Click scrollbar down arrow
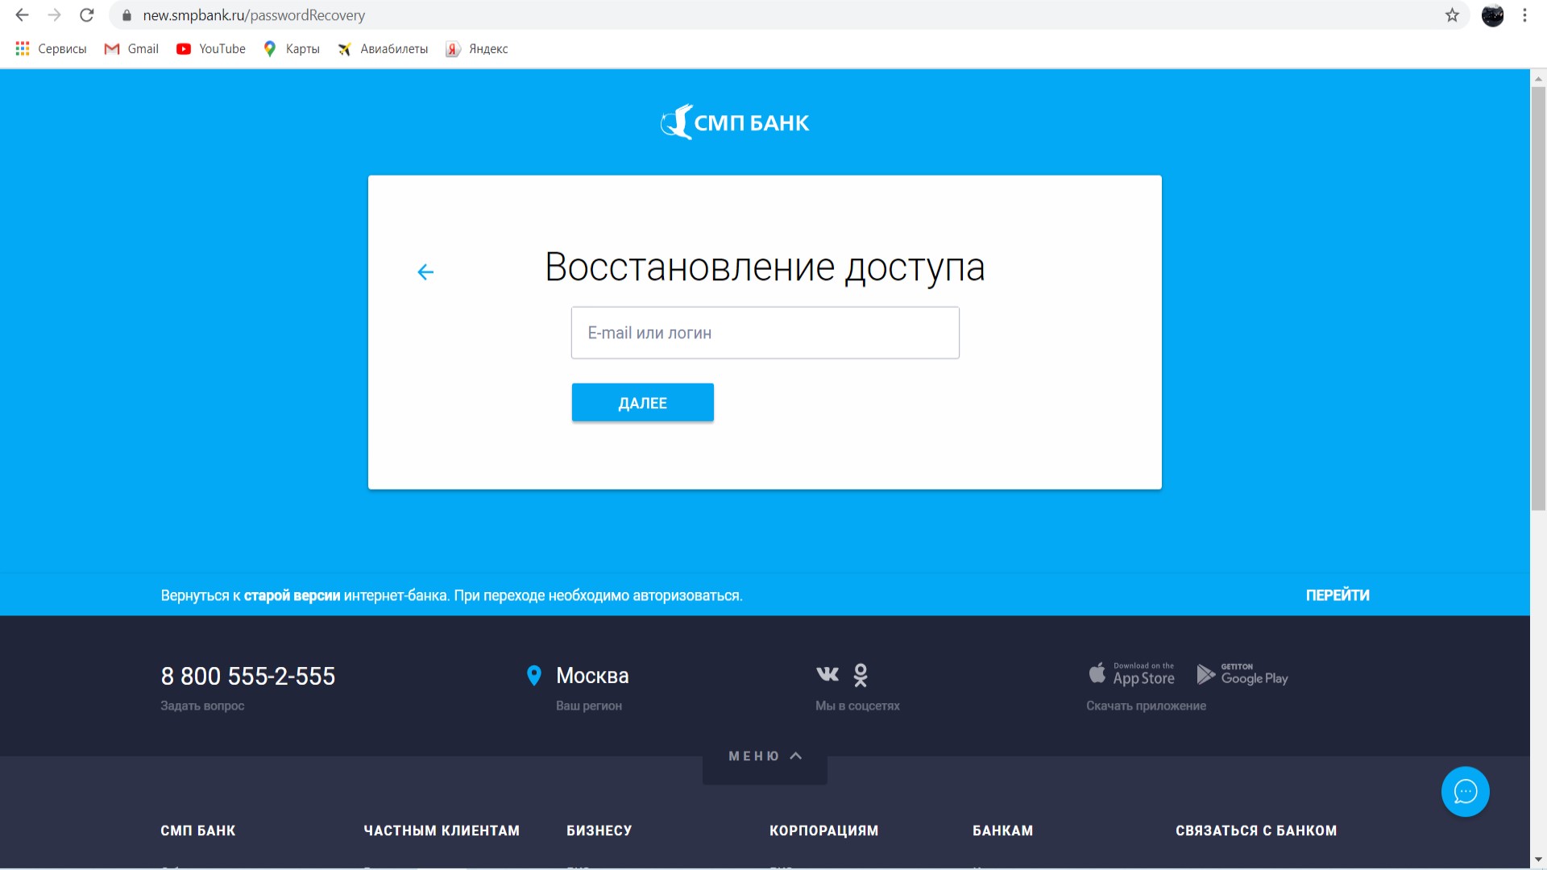Viewport: 1547px width, 870px height. [x=1538, y=860]
